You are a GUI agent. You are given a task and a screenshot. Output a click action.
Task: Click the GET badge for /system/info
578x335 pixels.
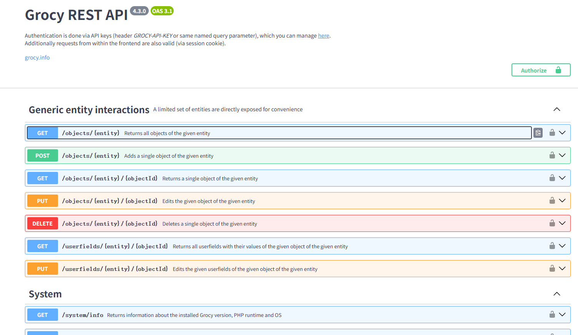pyautogui.click(x=43, y=315)
